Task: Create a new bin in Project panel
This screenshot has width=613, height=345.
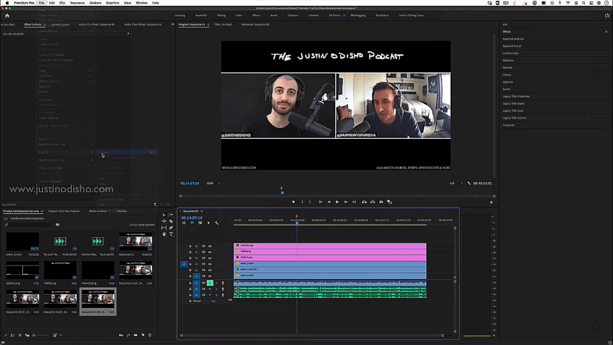Action: pyautogui.click(x=136, y=335)
